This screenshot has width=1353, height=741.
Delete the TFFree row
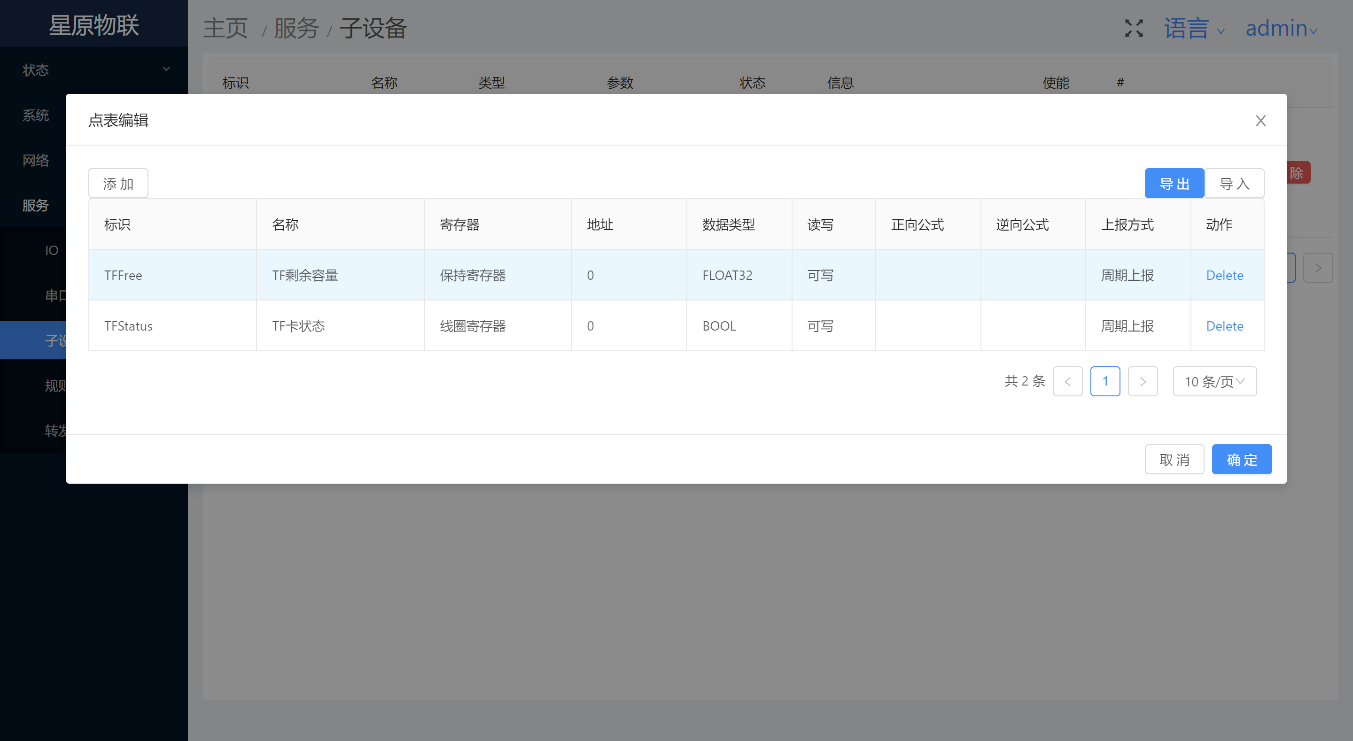coord(1224,275)
